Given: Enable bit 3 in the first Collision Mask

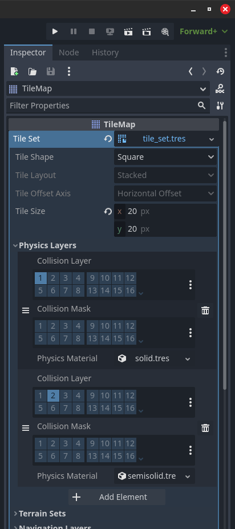Looking at the screenshot, I should (x=66, y=326).
